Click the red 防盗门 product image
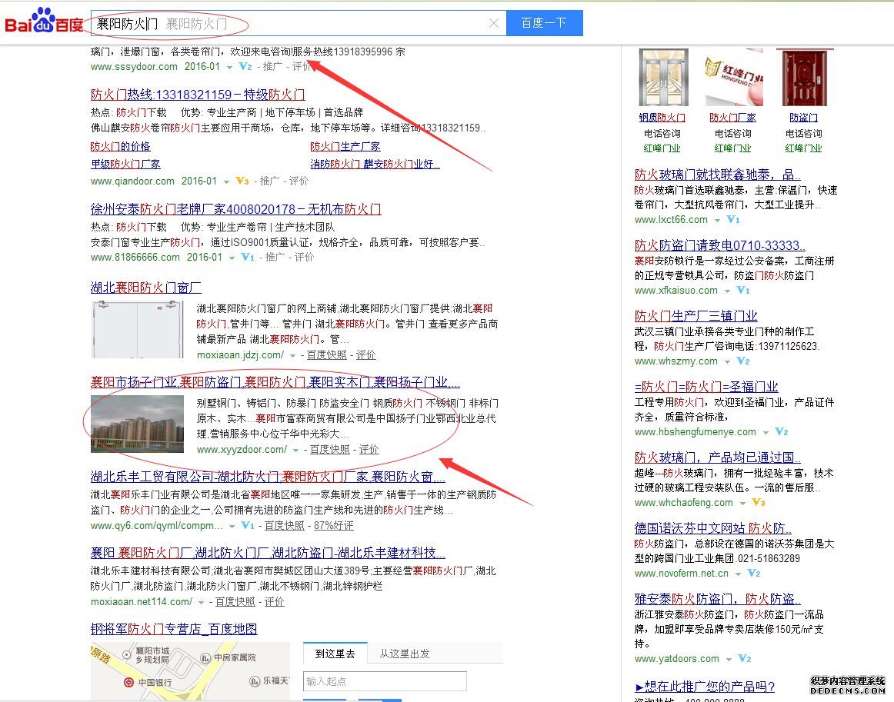This screenshot has height=702, width=894. point(805,78)
